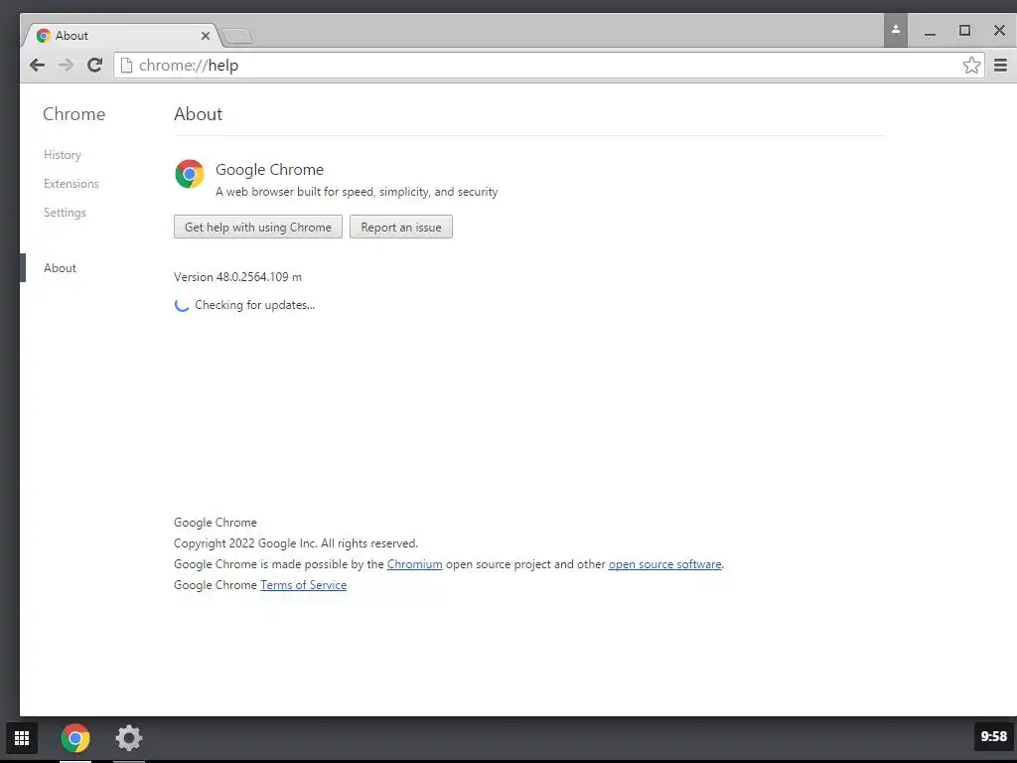Select About in the sidebar
Viewport: 1017px width, 763px height.
60,268
